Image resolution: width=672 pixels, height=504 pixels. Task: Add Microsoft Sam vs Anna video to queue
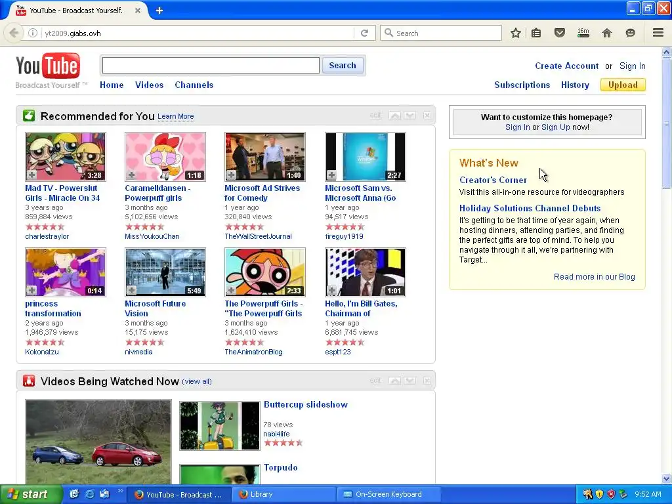click(x=331, y=175)
